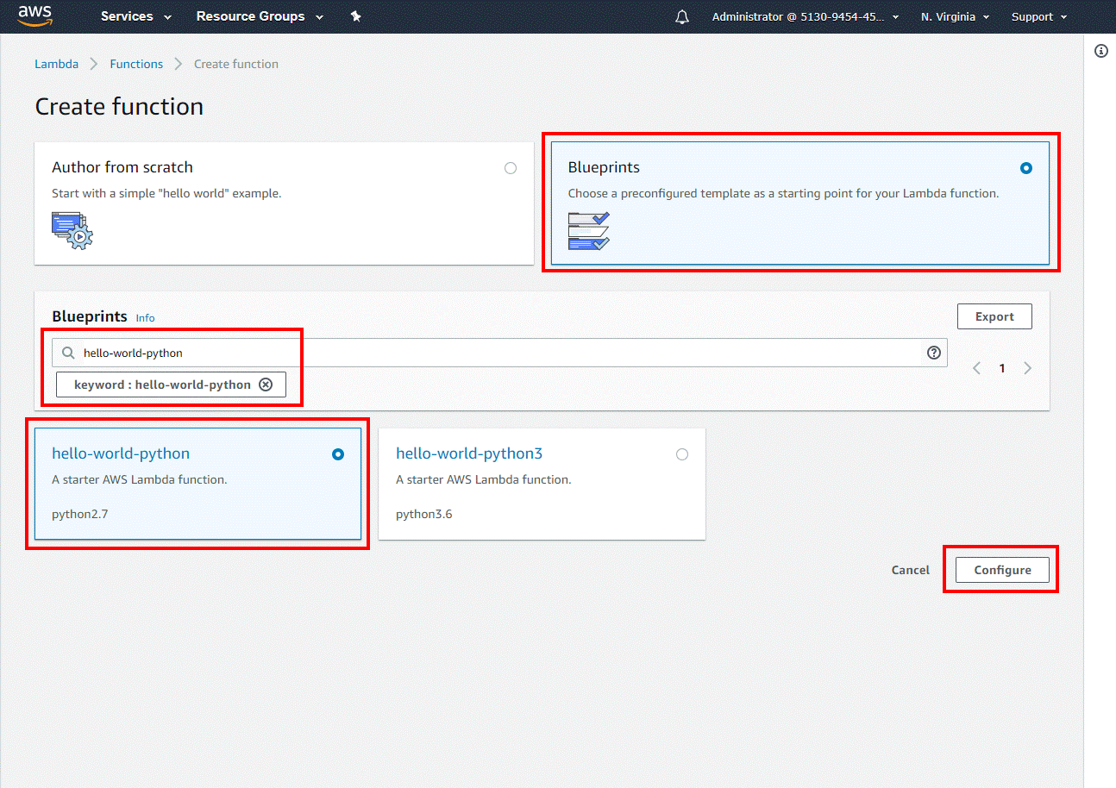Go to previous blueprints page
Image resolution: width=1116 pixels, height=788 pixels.
977,368
